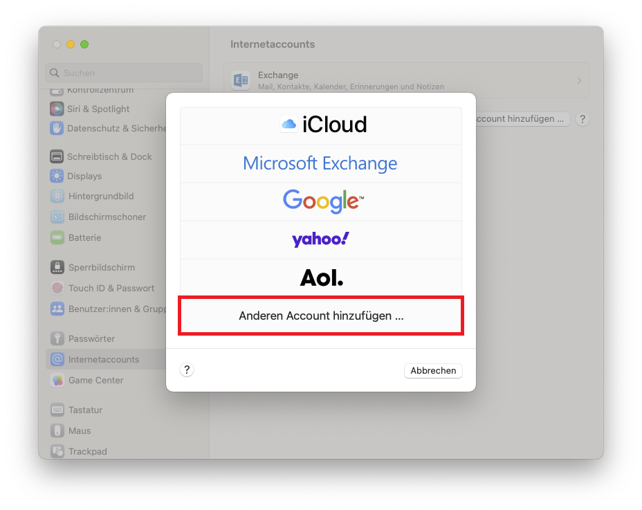Select the Hintergrundbild icon
Image resolution: width=642 pixels, height=510 pixels.
56,196
